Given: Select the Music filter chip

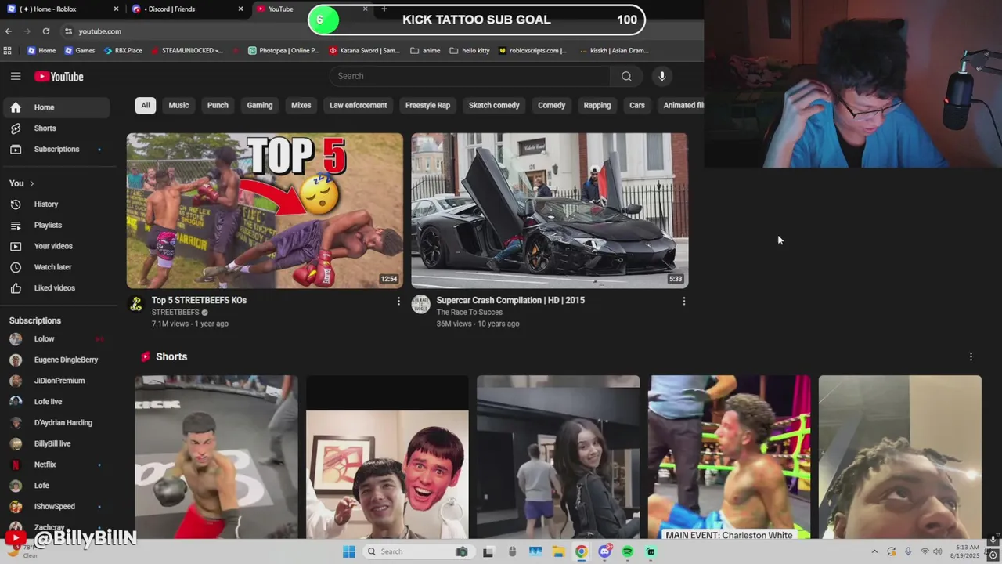Looking at the screenshot, I should click(x=178, y=105).
